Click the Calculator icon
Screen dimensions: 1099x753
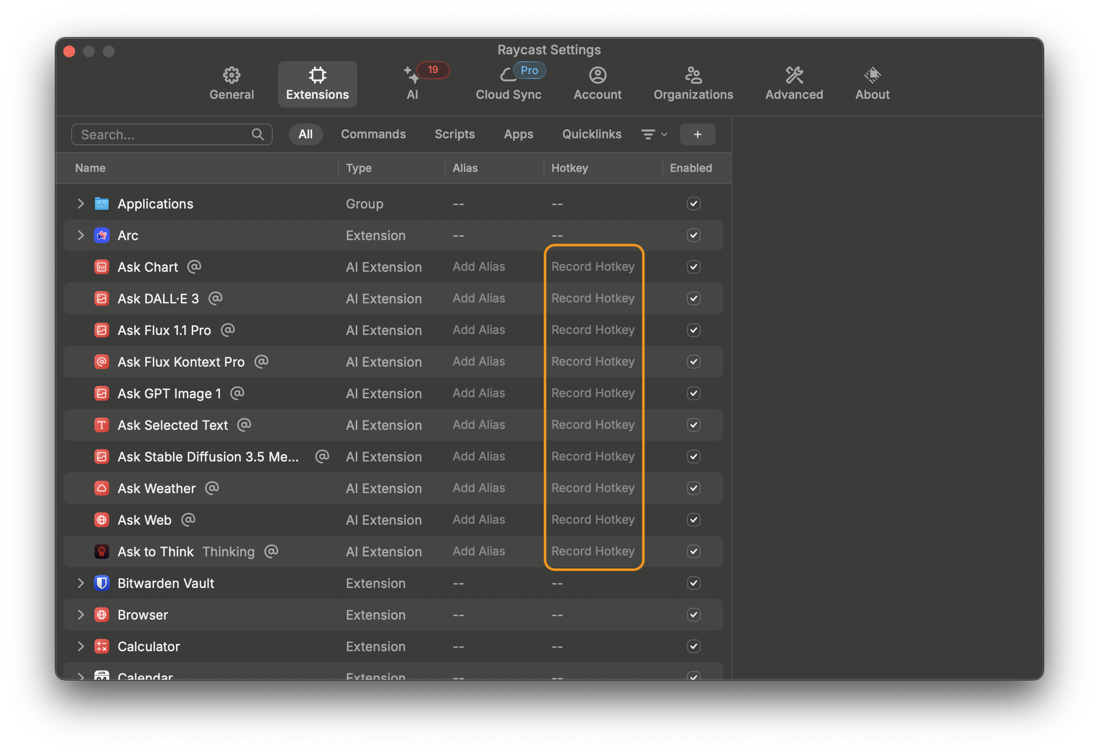pos(102,646)
